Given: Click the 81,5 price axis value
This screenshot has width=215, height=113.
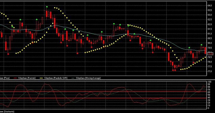Looking at the screenshot, I should [210, 29].
